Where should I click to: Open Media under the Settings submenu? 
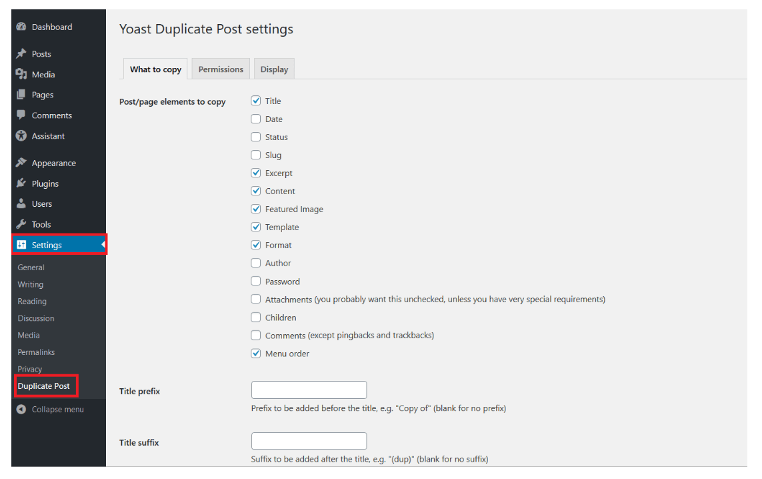[29, 335]
